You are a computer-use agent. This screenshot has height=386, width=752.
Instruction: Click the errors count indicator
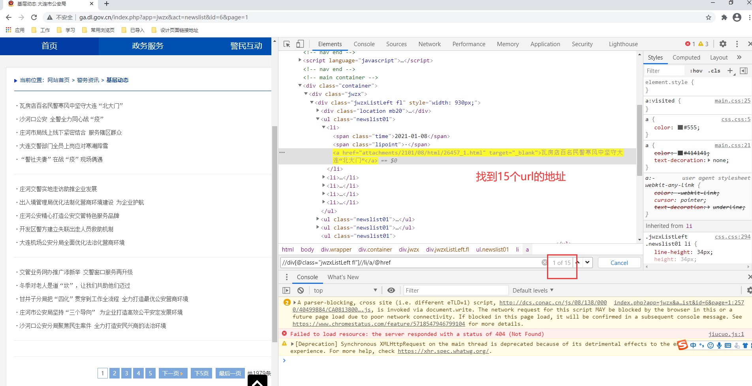click(x=690, y=44)
